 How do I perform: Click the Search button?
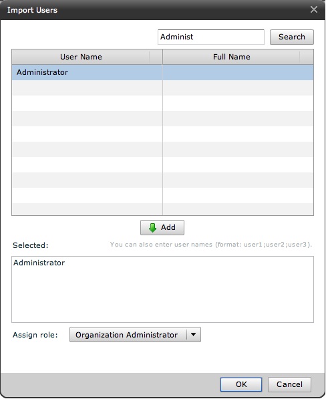[292, 37]
